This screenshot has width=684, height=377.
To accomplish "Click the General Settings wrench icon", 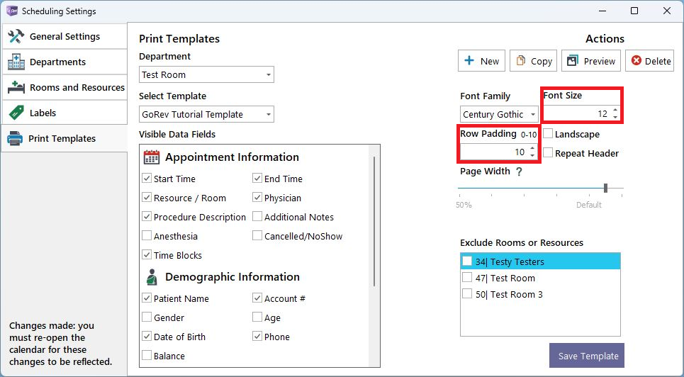I will pos(16,36).
